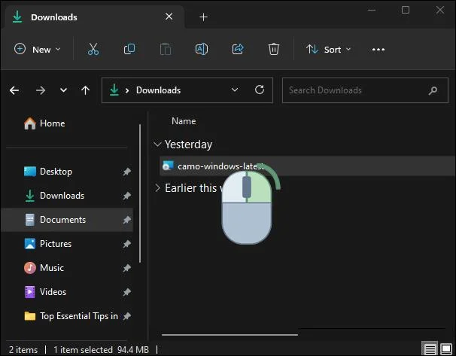Click the Share icon in toolbar
The width and height of the screenshot is (456, 356).
pos(238,49)
